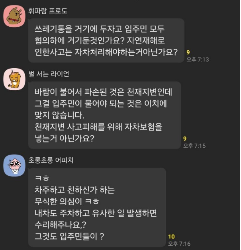
Task: Select the line starting 바람이 불어서 파손된
Action: click(104, 92)
